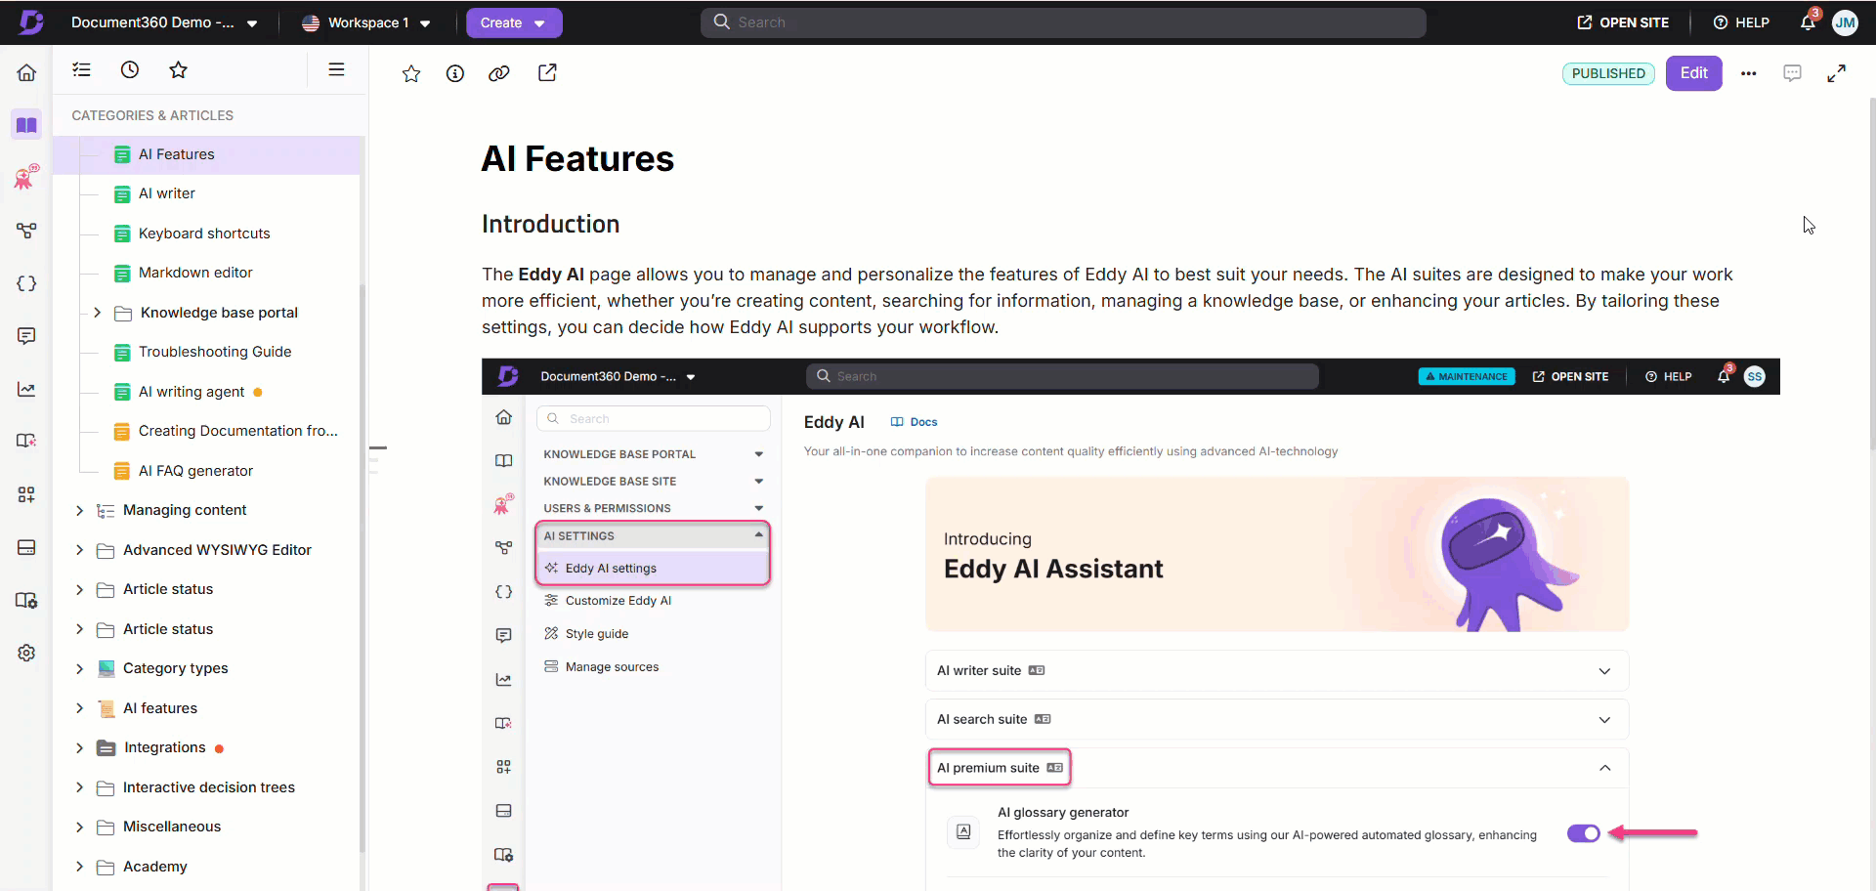Click the copy article link icon

tap(499, 73)
